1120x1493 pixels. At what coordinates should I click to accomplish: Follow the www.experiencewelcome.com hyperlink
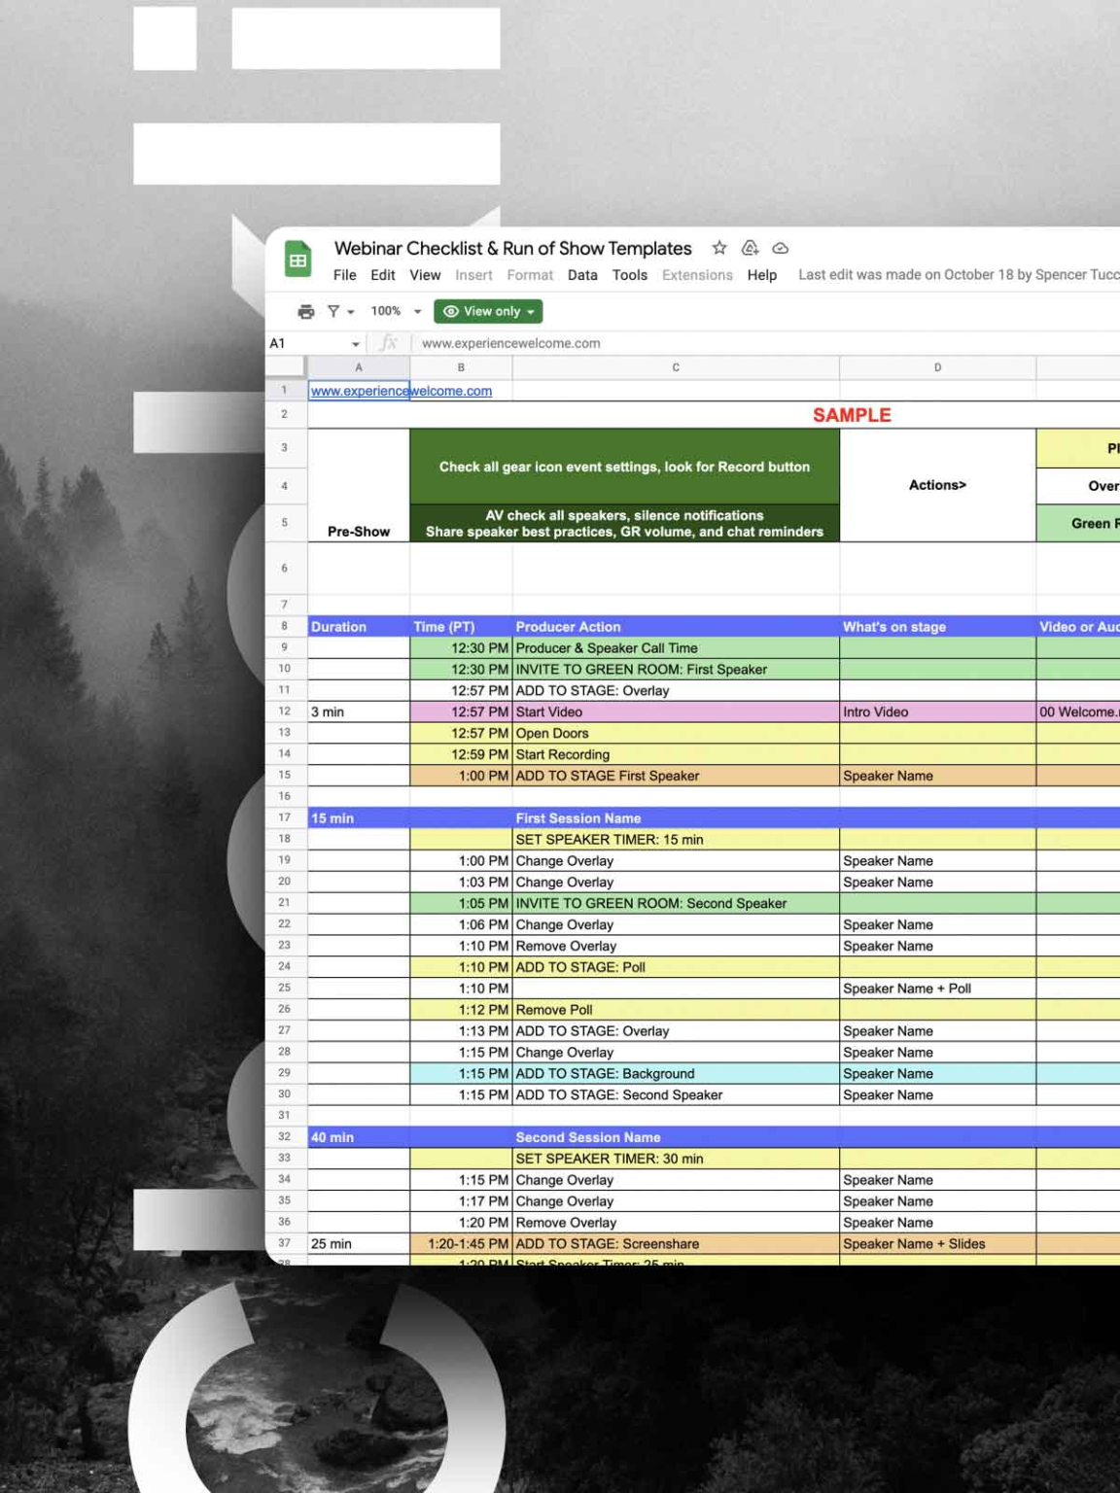coord(400,390)
